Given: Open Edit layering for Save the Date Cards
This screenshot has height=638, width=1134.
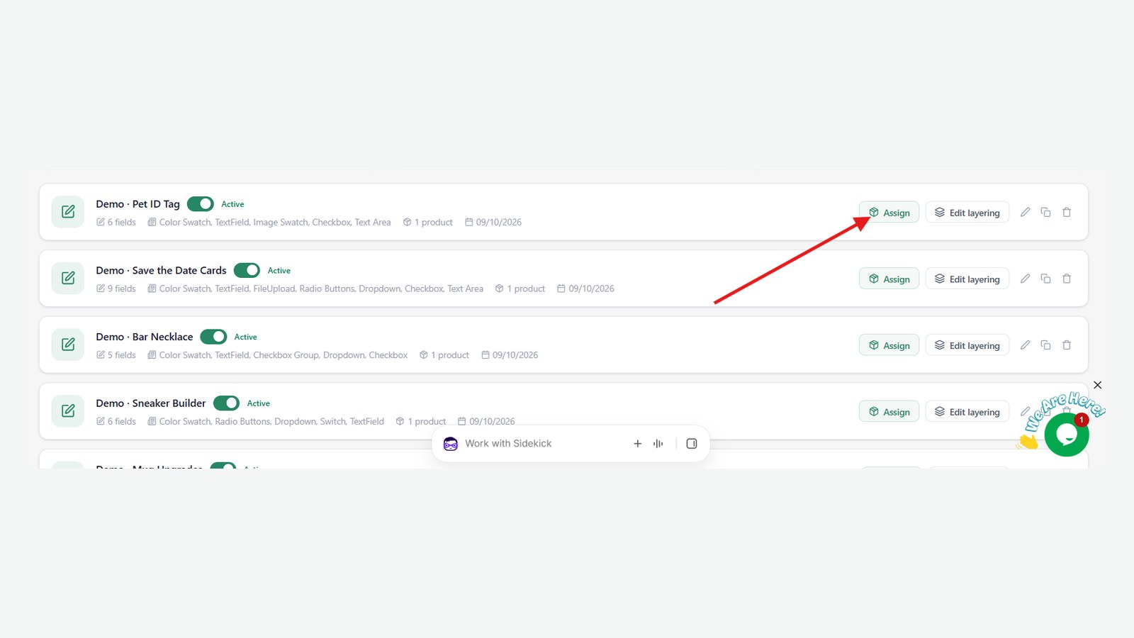Looking at the screenshot, I should coord(967,279).
